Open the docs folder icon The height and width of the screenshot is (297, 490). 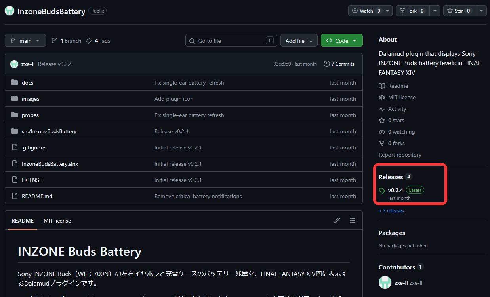(15, 83)
